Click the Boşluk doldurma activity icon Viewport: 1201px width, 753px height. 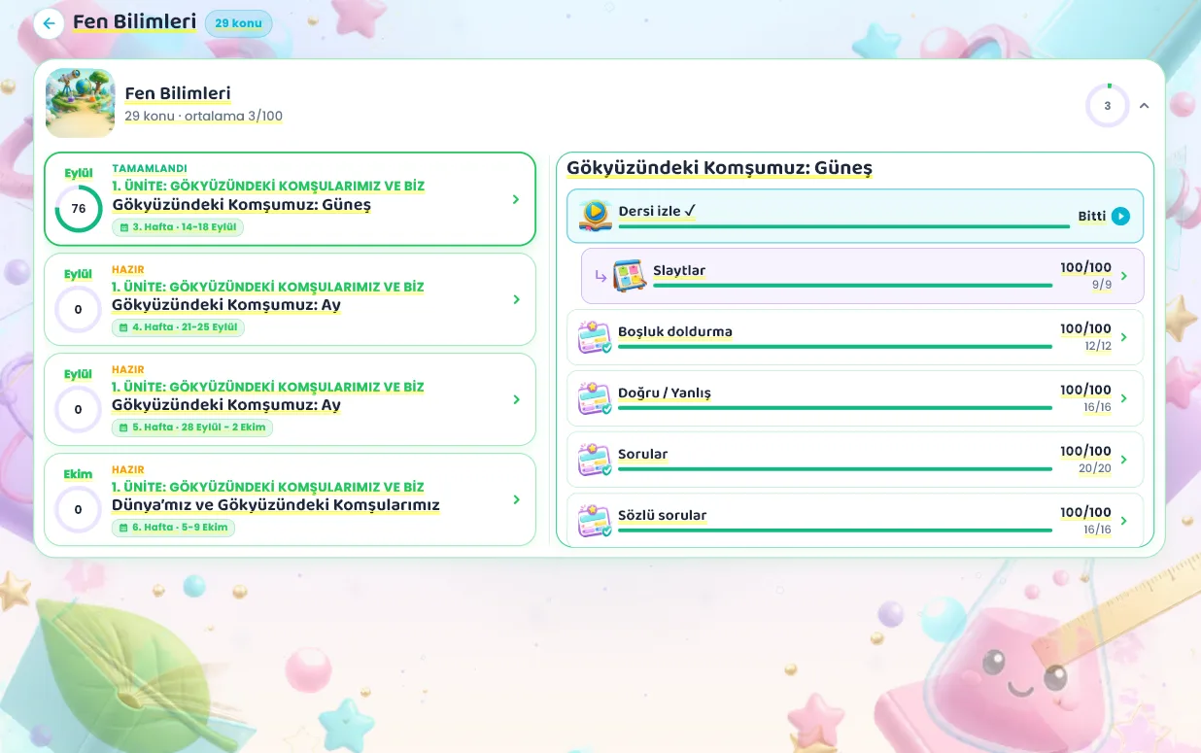click(595, 337)
